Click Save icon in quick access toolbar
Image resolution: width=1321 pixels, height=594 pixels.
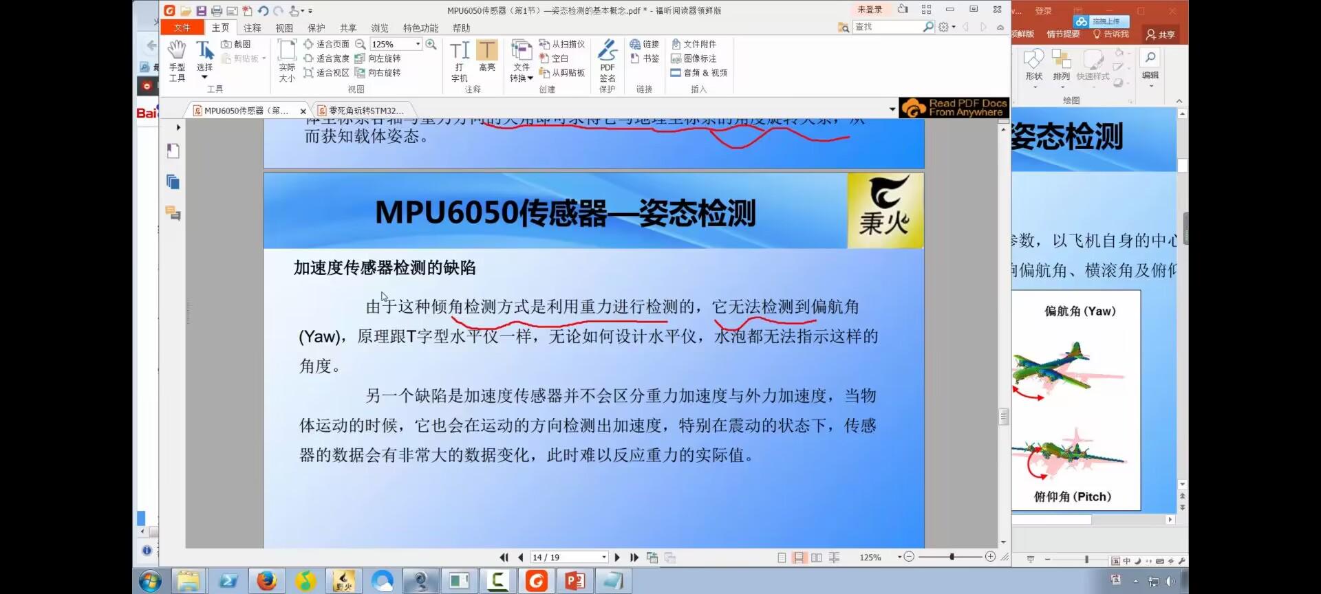tap(201, 10)
